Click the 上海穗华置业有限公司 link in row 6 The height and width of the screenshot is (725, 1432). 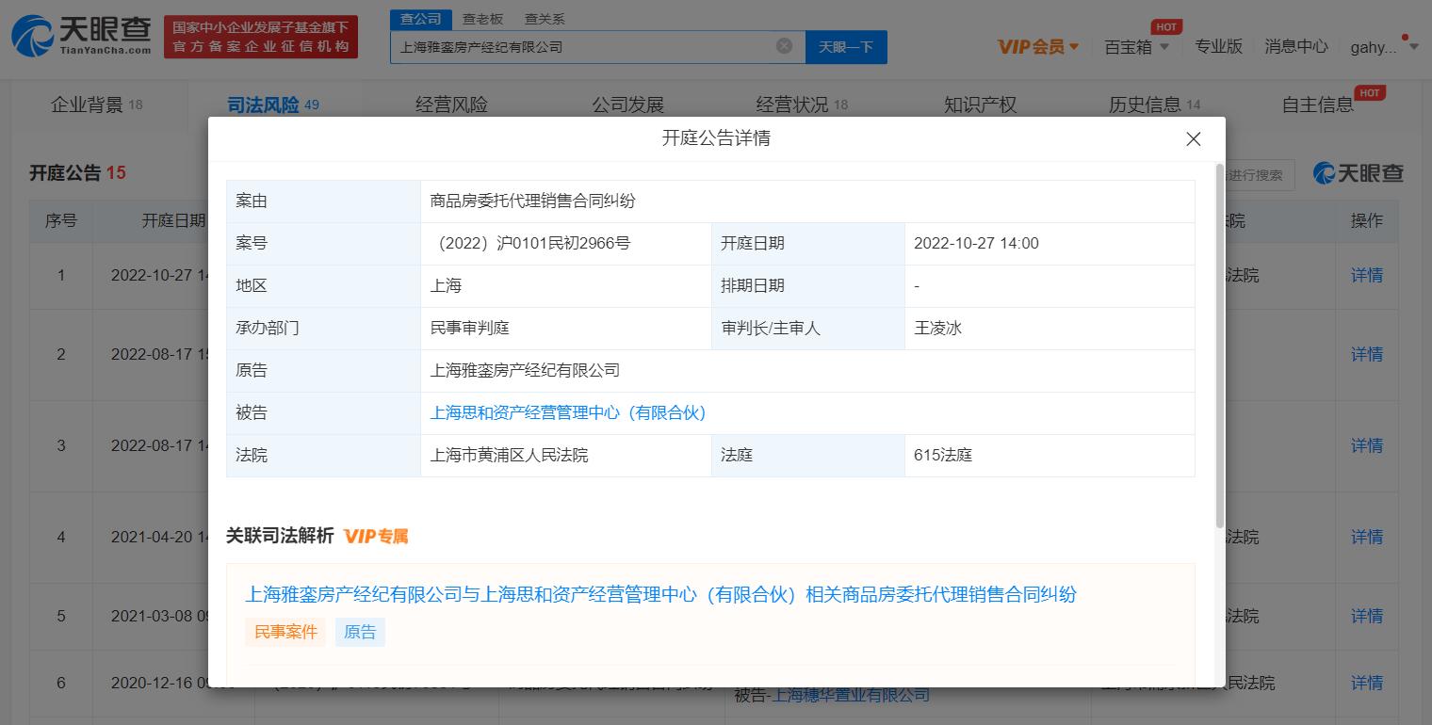851,695
